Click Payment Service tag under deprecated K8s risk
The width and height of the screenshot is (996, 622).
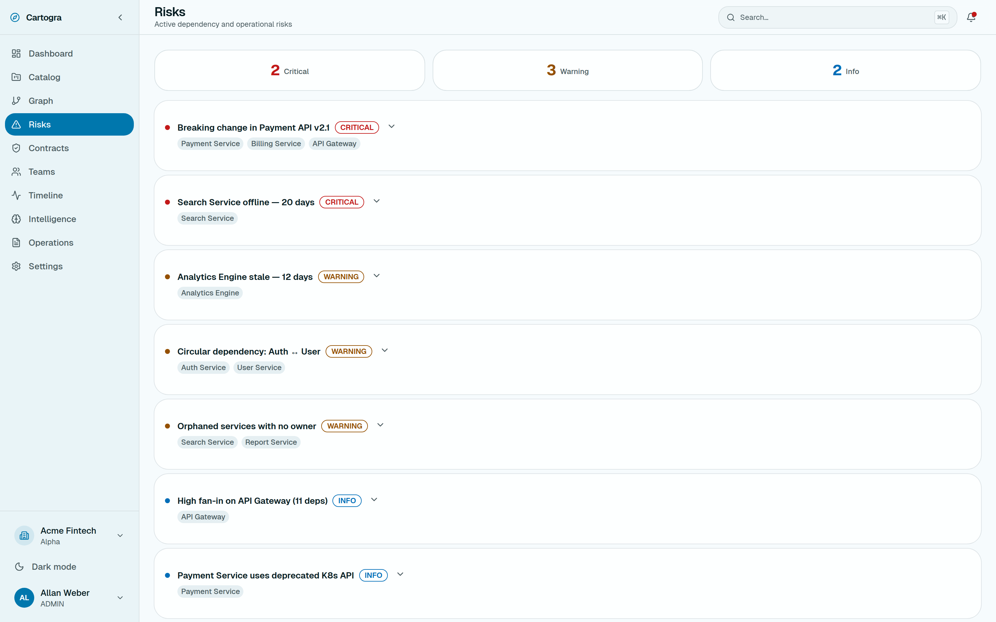210,591
